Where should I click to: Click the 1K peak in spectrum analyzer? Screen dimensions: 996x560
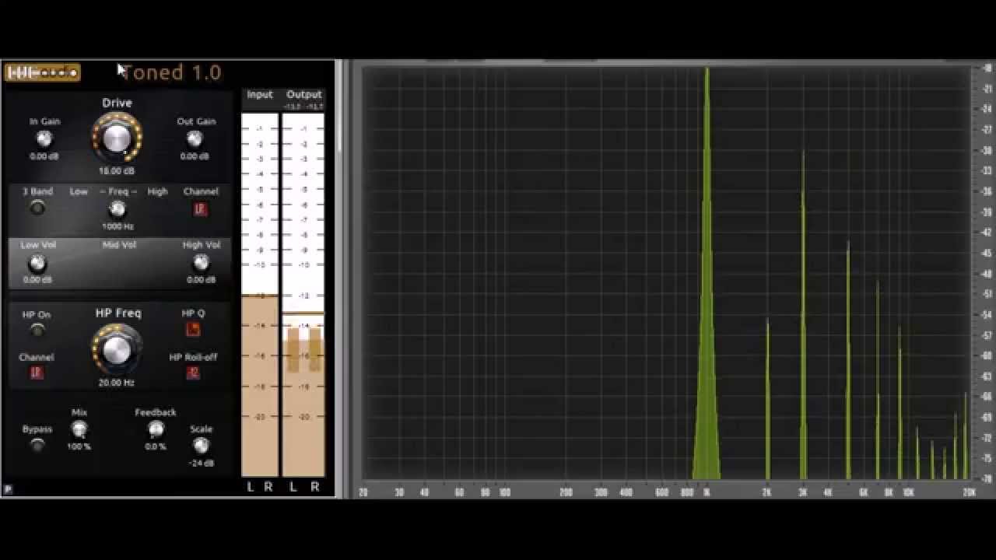pyautogui.click(x=707, y=273)
